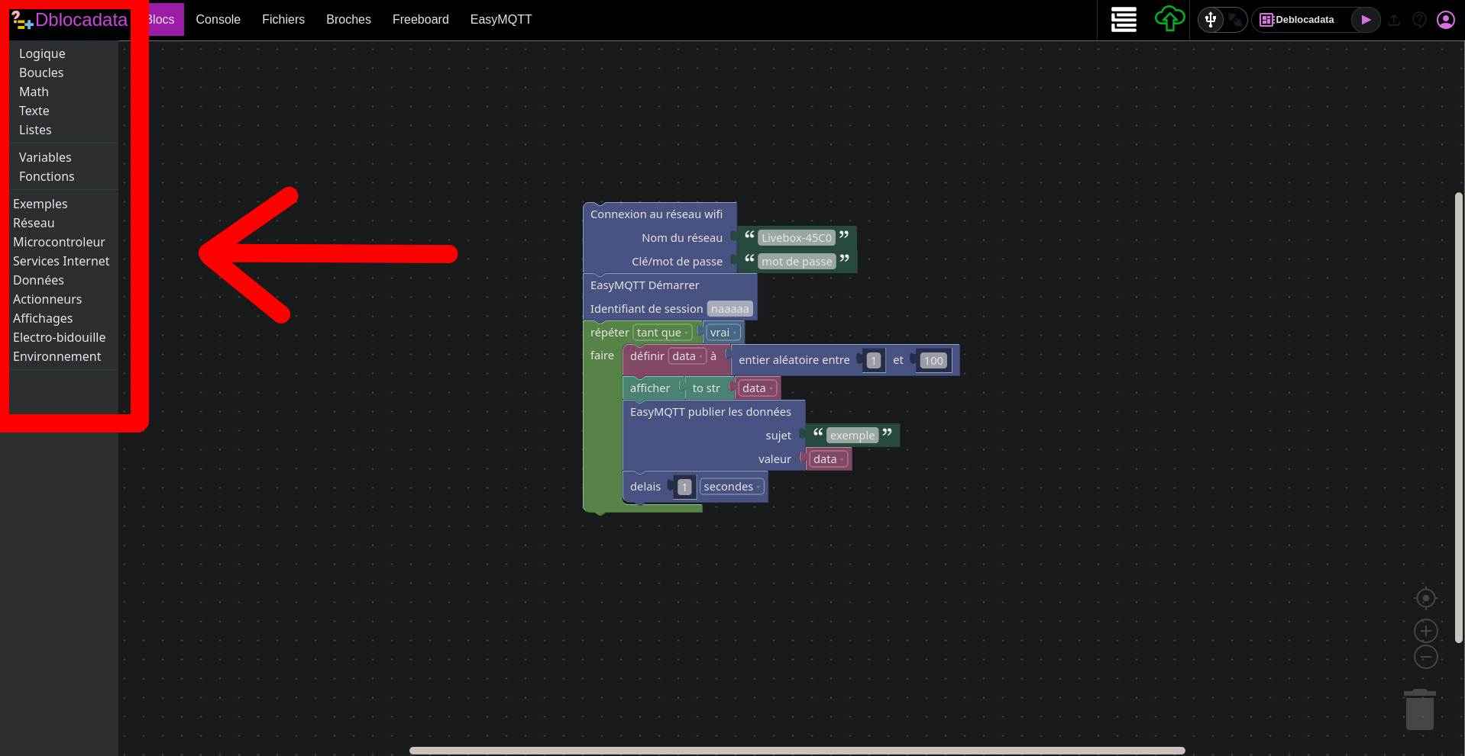Open the stacked-lines menu icon
Image resolution: width=1465 pixels, height=756 pixels.
pyautogui.click(x=1124, y=20)
